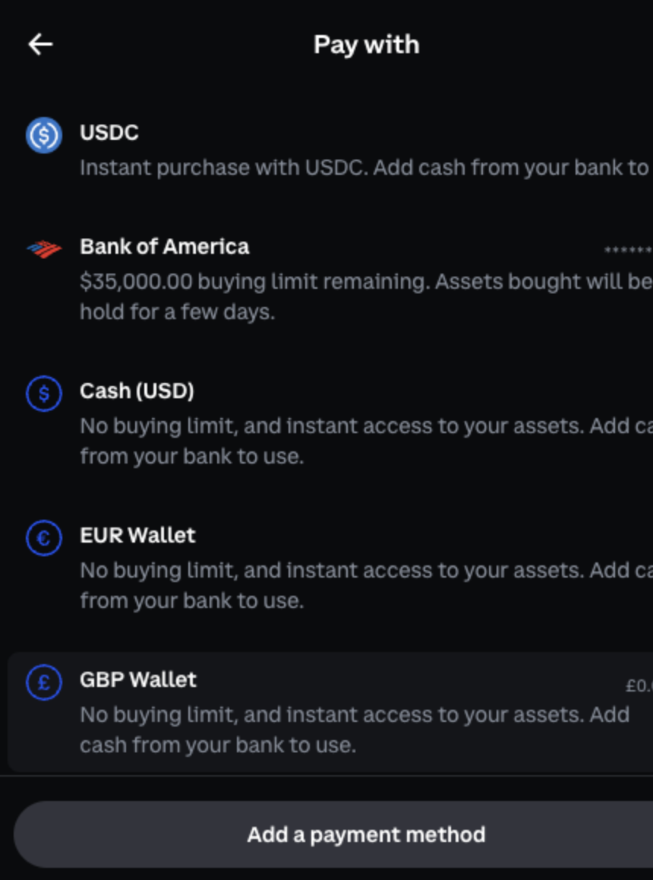Click the GBP Wallet pound icon

coord(44,682)
